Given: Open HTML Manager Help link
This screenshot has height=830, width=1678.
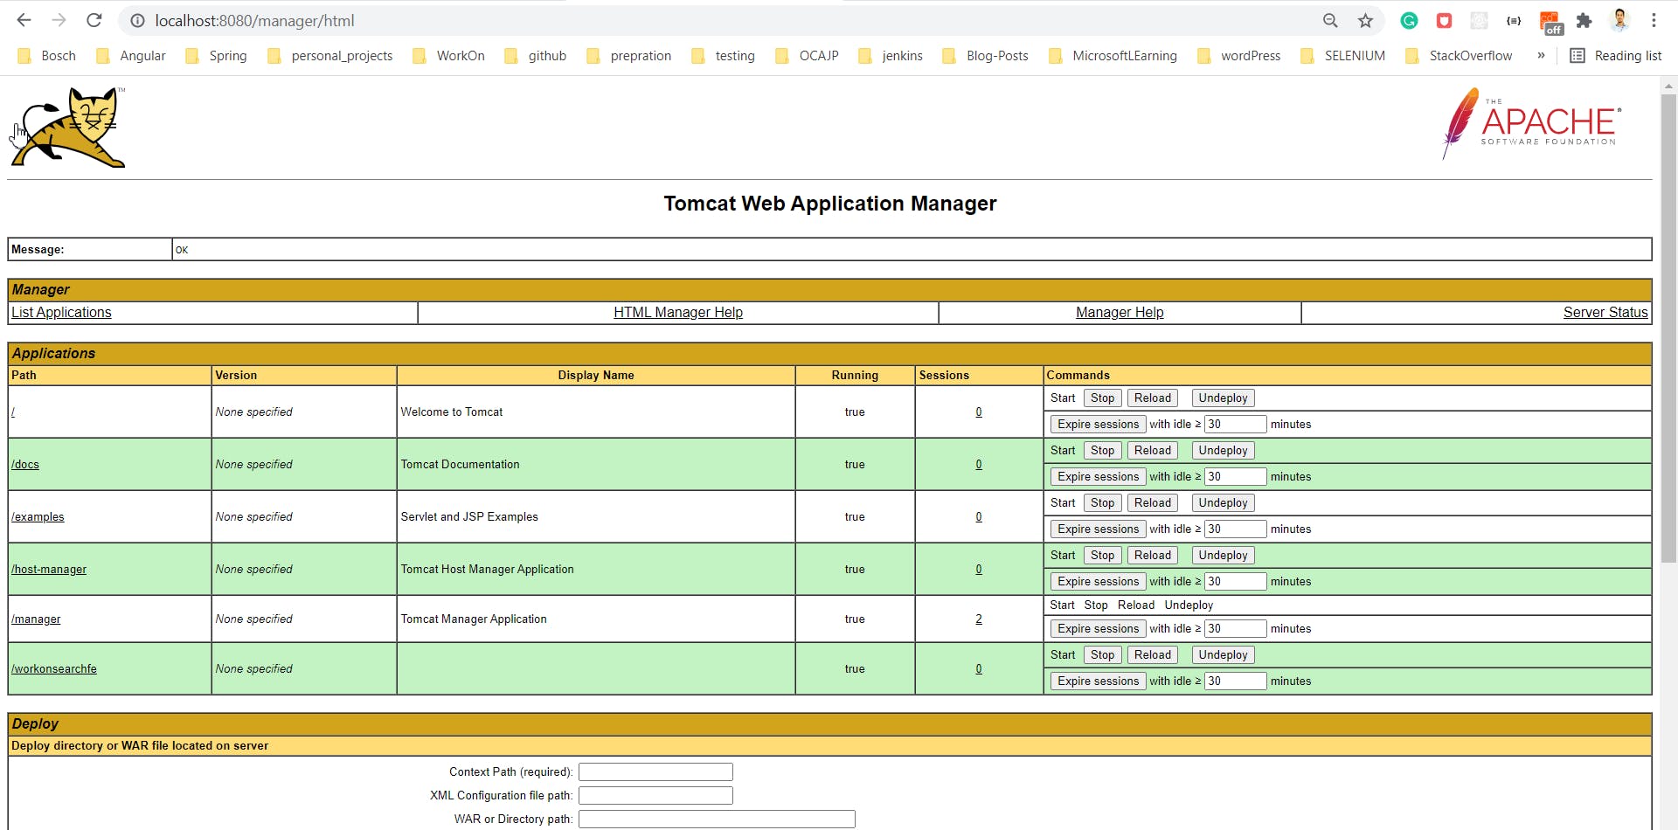Looking at the screenshot, I should (x=678, y=312).
